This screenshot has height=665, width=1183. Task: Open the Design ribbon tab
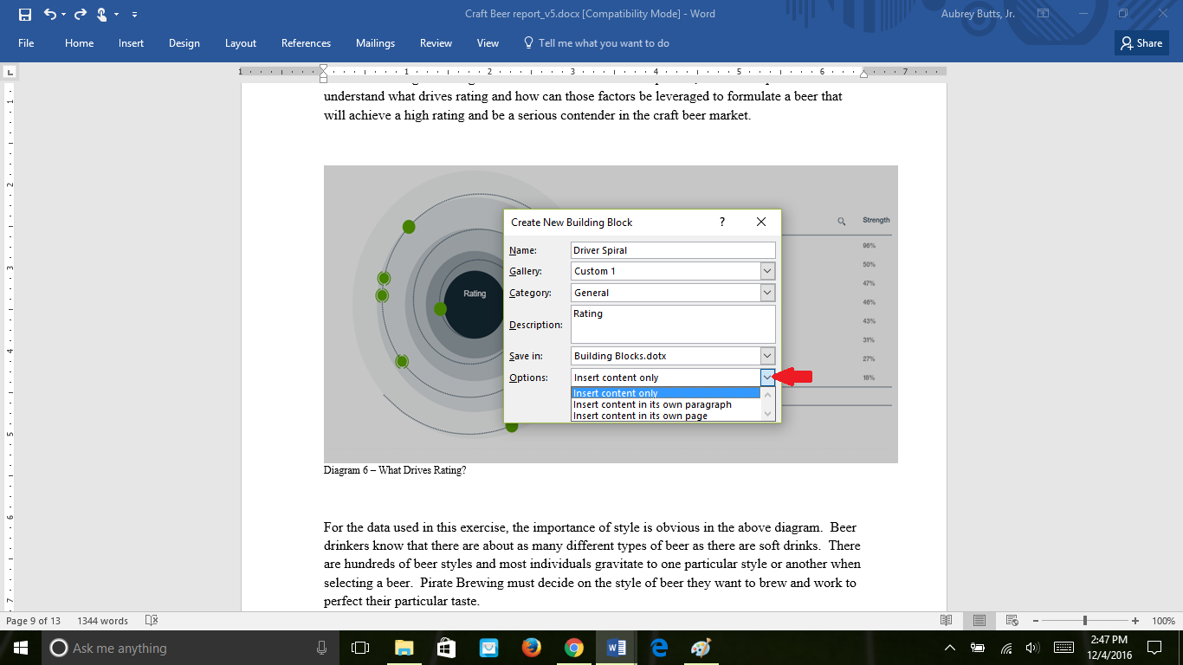(x=184, y=43)
